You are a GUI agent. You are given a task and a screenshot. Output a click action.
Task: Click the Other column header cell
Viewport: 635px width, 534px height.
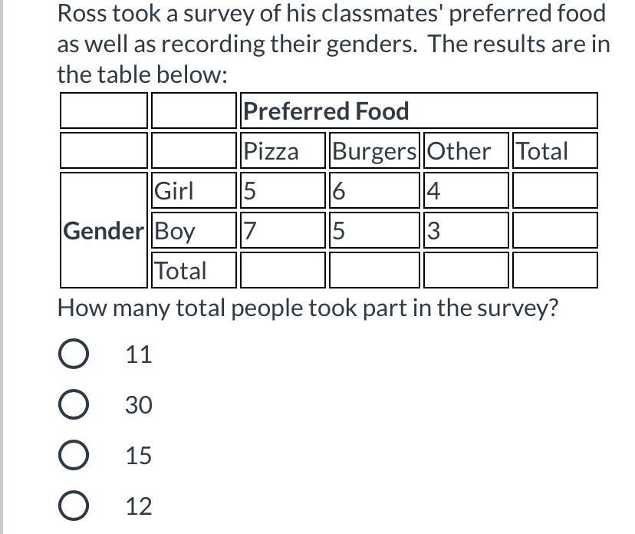[466, 150]
